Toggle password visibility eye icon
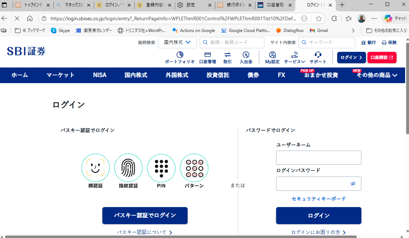The width and height of the screenshot is (409, 238). click(353, 184)
